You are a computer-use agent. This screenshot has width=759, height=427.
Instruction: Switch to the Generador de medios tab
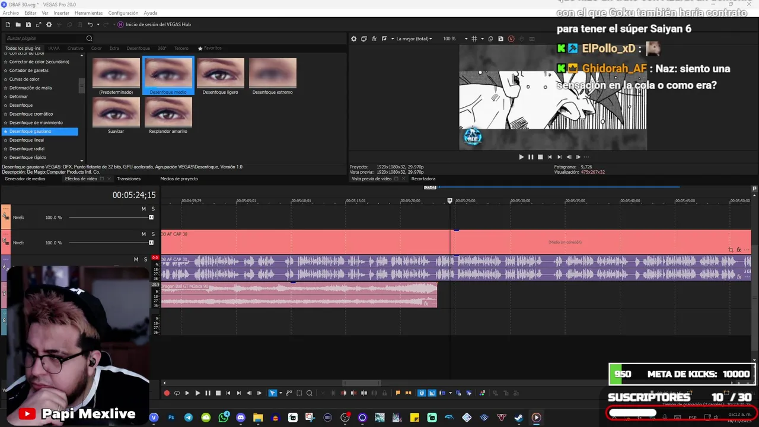25,179
